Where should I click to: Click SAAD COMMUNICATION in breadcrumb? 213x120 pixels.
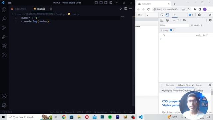[39, 14]
